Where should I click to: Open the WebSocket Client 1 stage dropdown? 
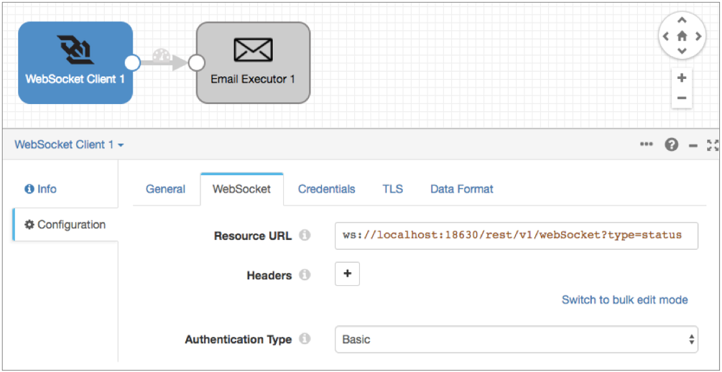pos(69,145)
